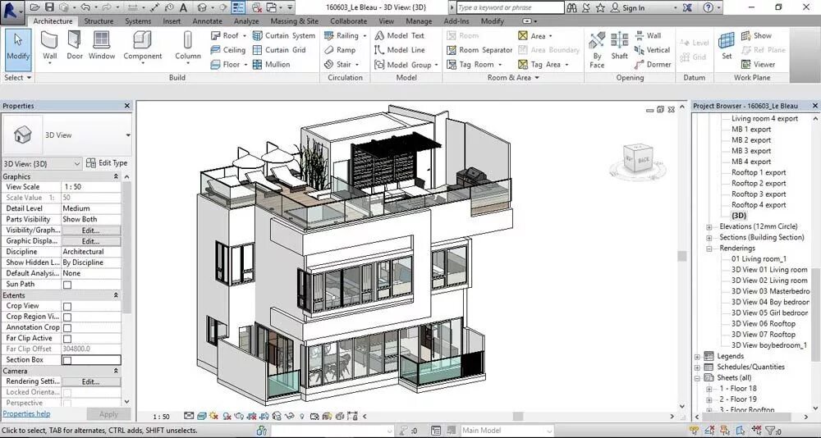The image size is (821, 438).
Task: Select the Door tool
Action: [x=75, y=46]
